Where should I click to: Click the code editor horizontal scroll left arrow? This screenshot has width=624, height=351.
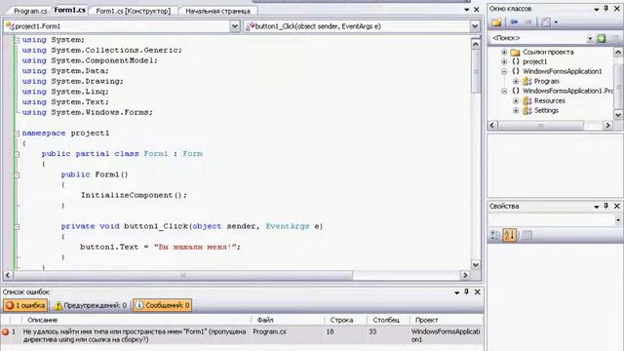8,275
